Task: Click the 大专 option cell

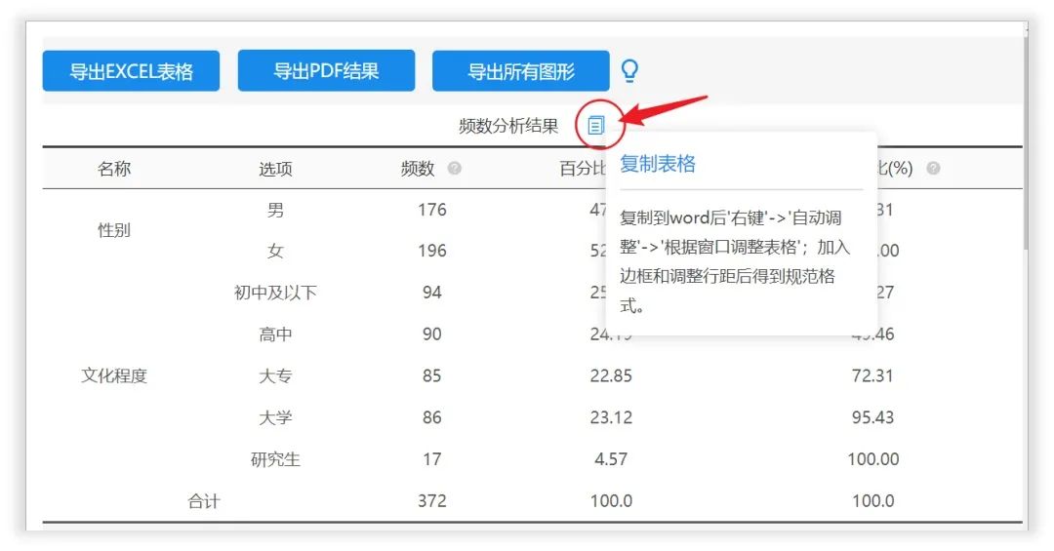Action: (275, 375)
